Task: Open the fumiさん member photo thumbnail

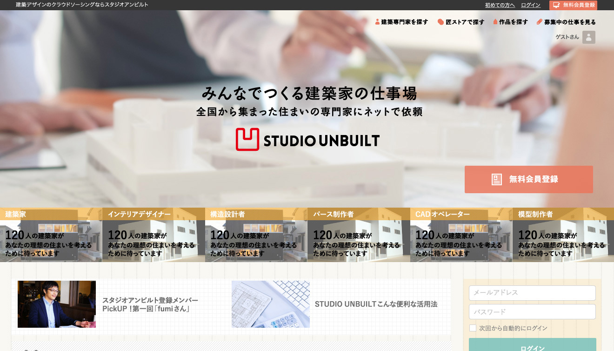Action: pyautogui.click(x=57, y=304)
